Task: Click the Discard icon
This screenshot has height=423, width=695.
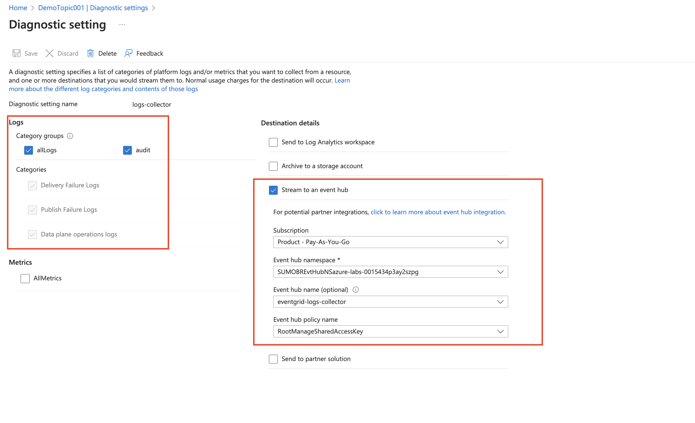Action: click(49, 53)
